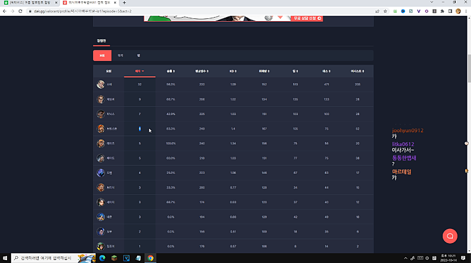Open the Chrome tab search chevron
Image resolution: width=471 pixels, height=263 pixels.
click(x=432, y=2)
